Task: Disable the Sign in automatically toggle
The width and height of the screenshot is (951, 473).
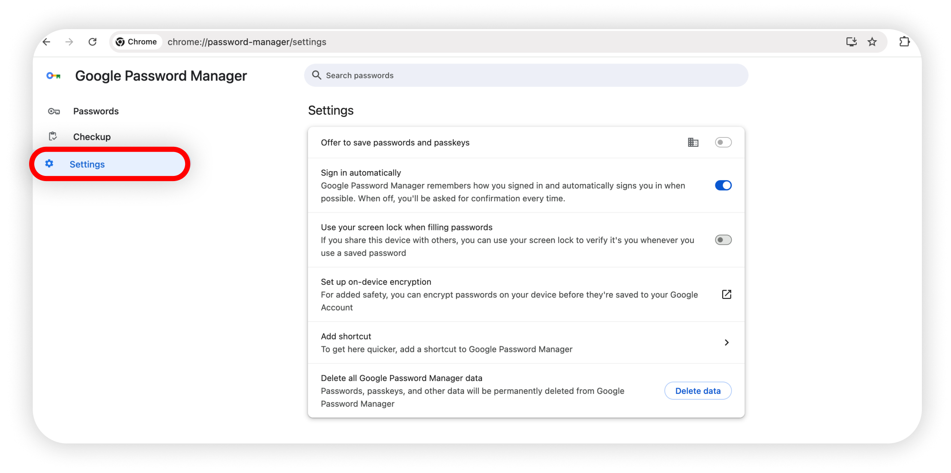Action: pos(723,185)
